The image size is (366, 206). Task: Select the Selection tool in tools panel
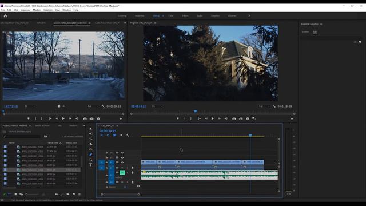tap(91, 129)
